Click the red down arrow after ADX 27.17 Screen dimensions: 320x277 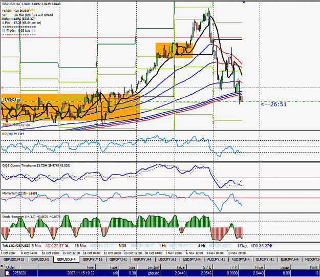(x=67, y=246)
